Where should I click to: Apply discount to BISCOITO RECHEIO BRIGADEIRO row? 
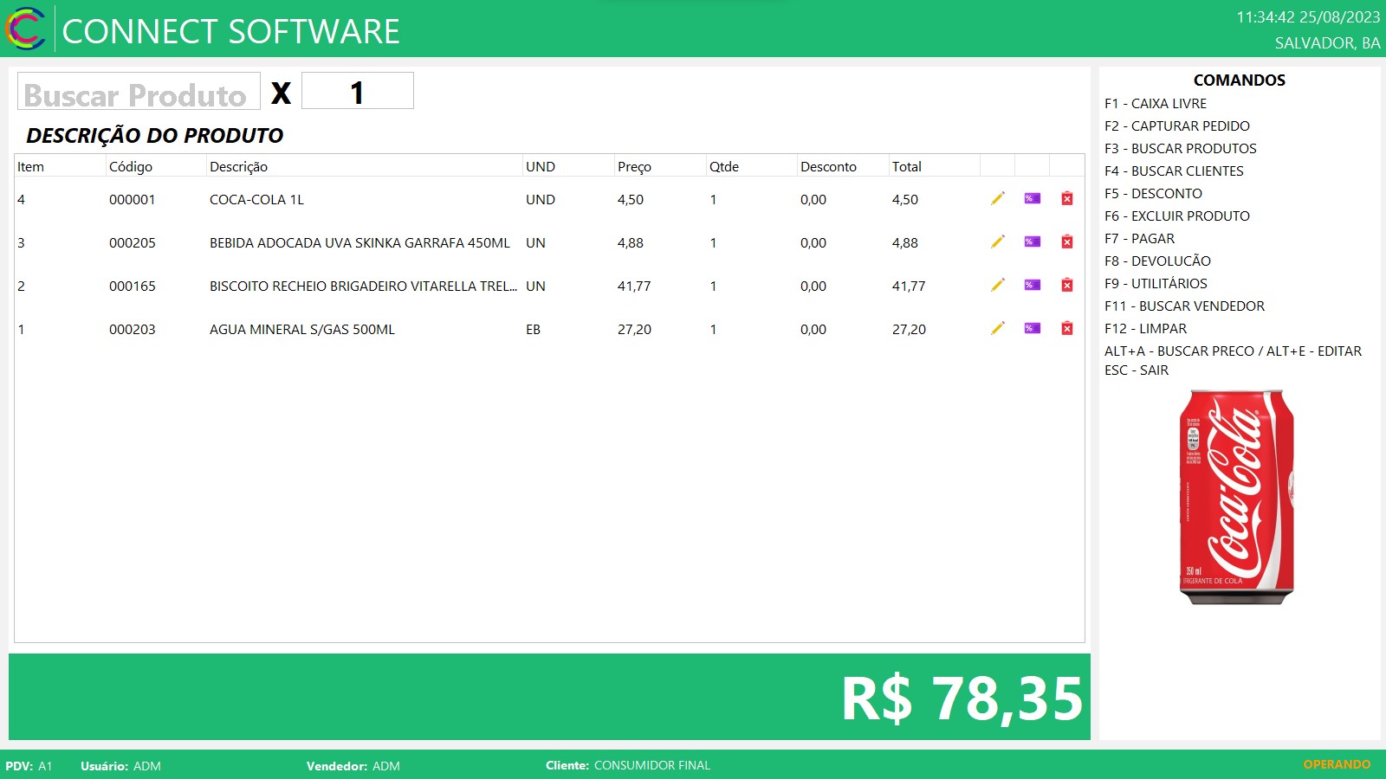[1032, 286]
